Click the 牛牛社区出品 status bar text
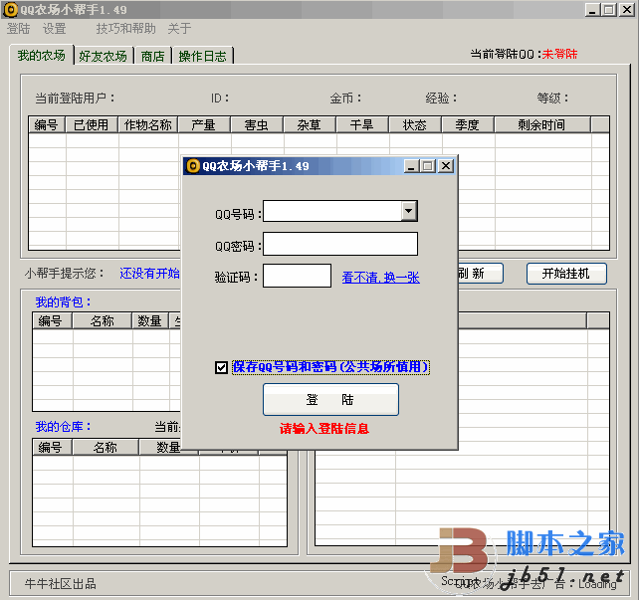Viewport: 639px width, 600px height. [61, 584]
